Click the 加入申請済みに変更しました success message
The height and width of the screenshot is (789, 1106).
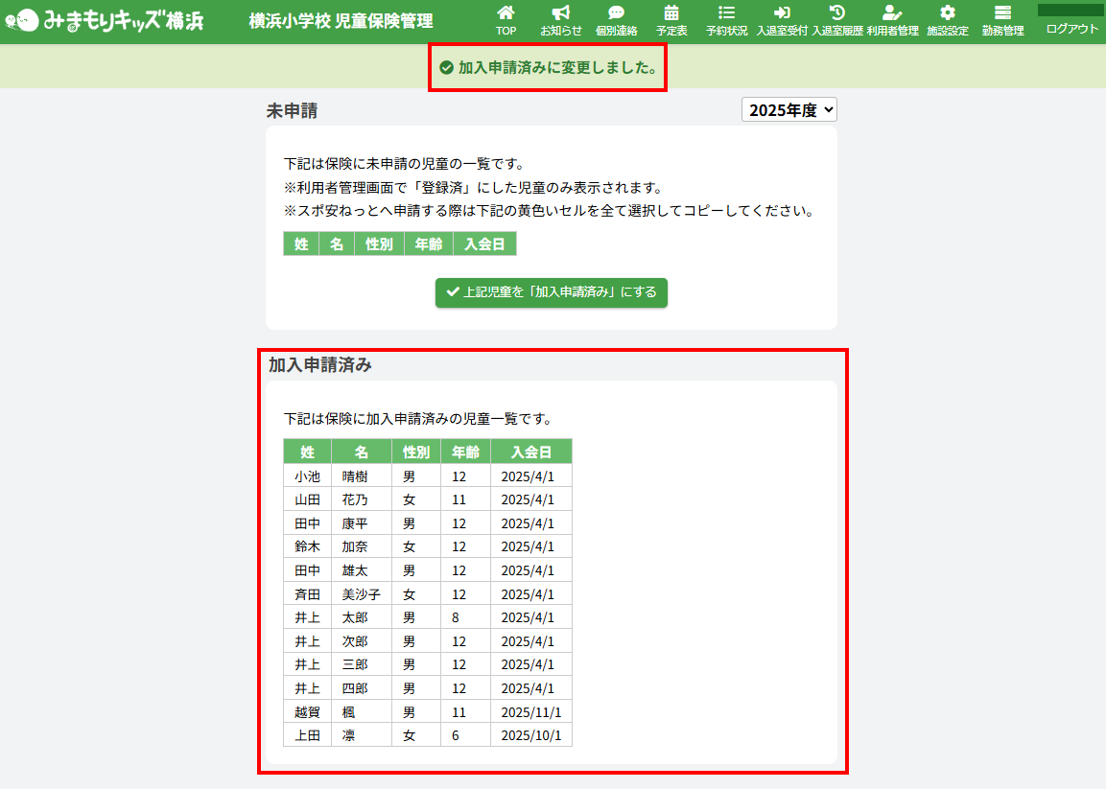(x=548, y=67)
